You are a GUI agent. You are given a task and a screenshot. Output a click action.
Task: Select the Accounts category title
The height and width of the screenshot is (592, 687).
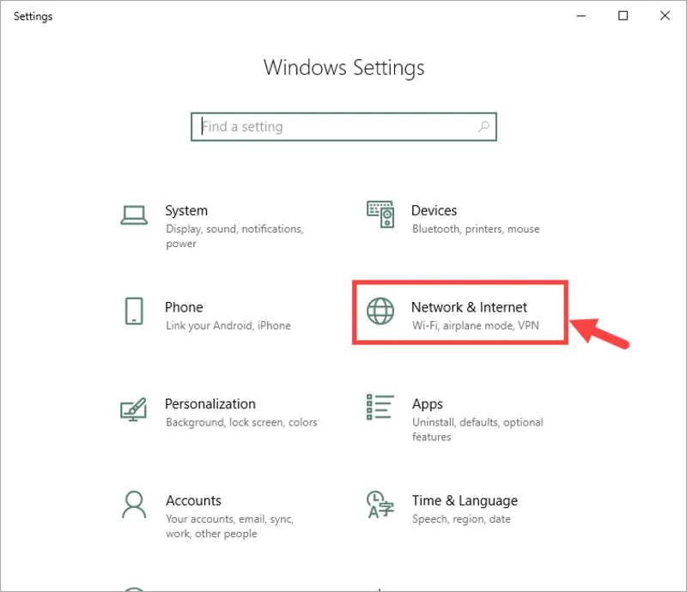pyautogui.click(x=193, y=501)
